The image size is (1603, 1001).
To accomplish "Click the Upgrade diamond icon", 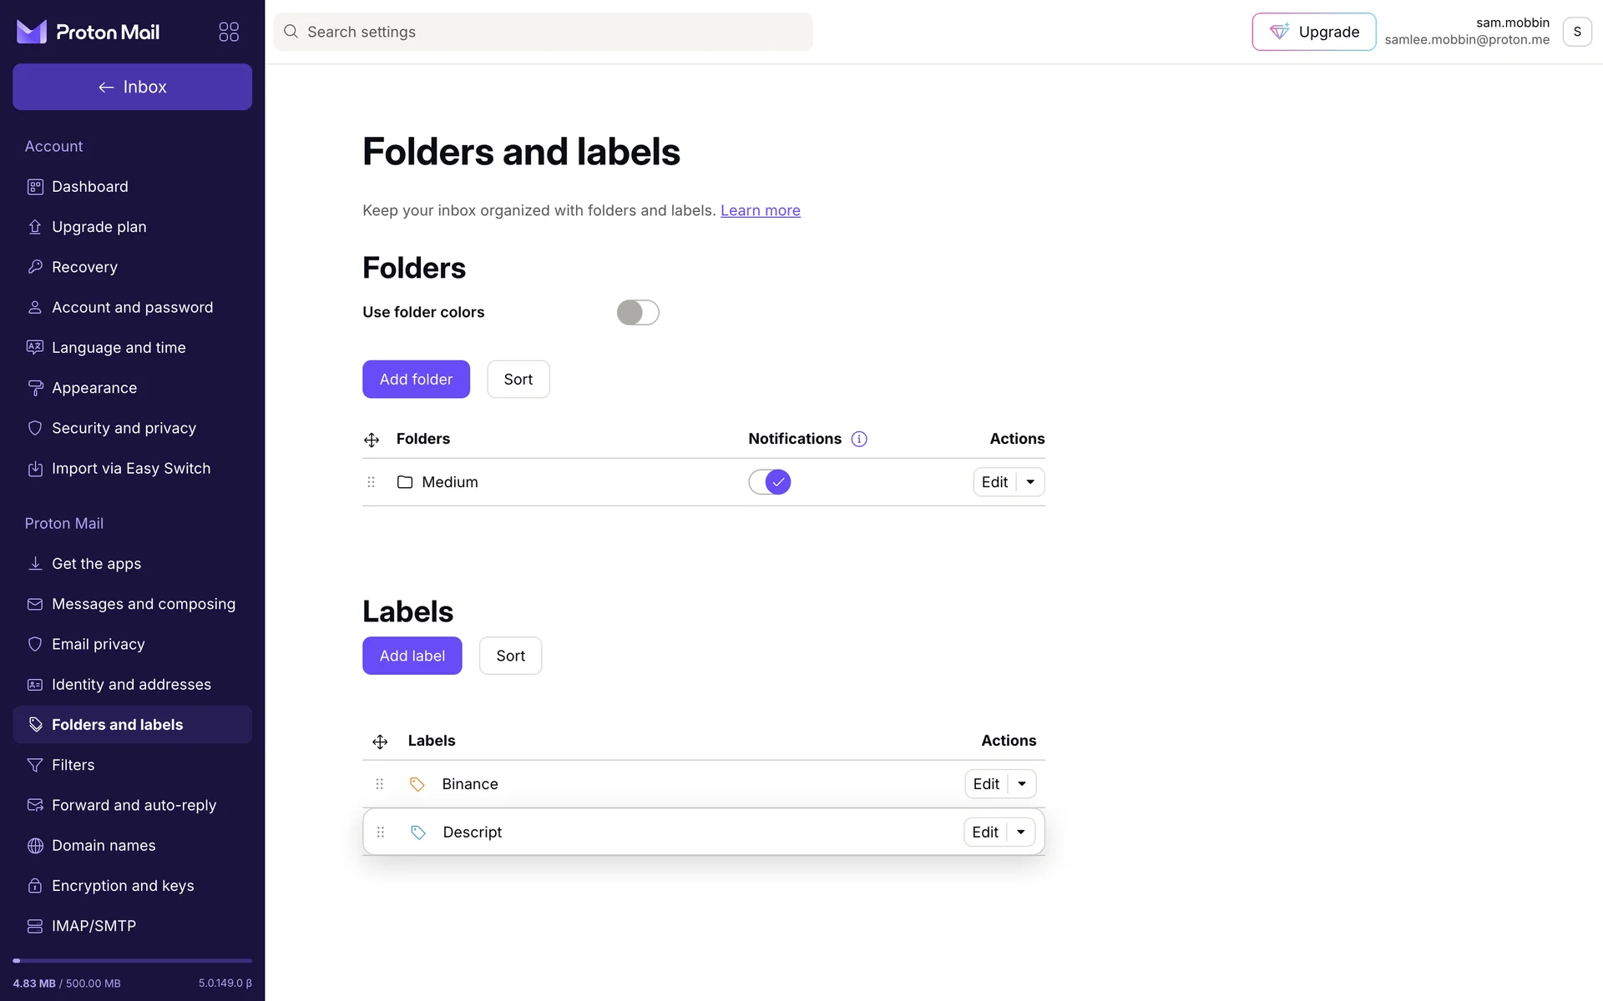I will [1279, 32].
